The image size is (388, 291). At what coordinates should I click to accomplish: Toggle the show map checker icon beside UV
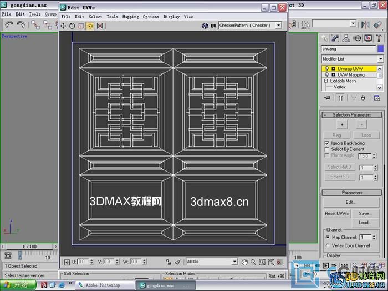[205, 26]
